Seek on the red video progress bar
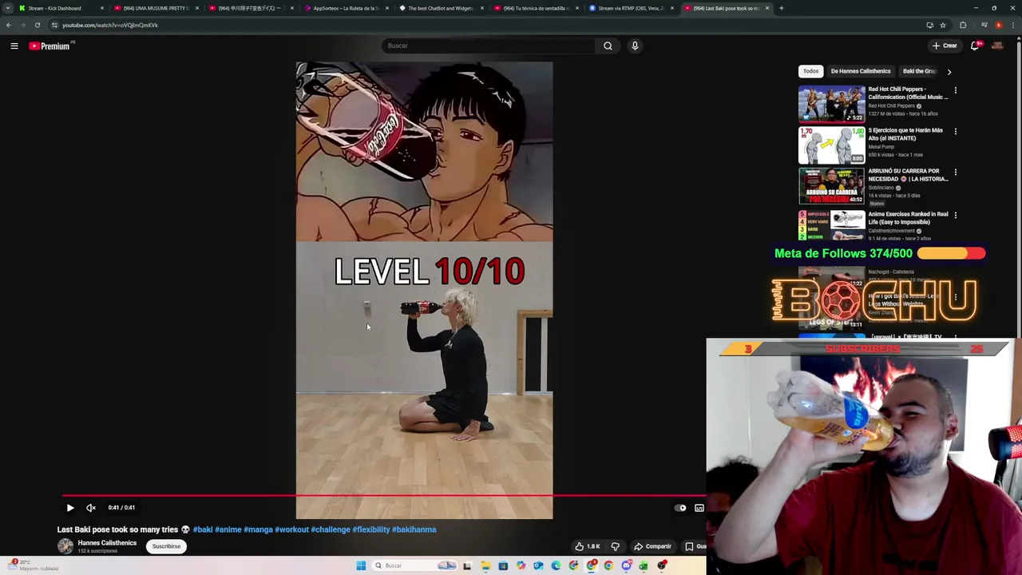The width and height of the screenshot is (1022, 575). pyautogui.click(x=383, y=496)
